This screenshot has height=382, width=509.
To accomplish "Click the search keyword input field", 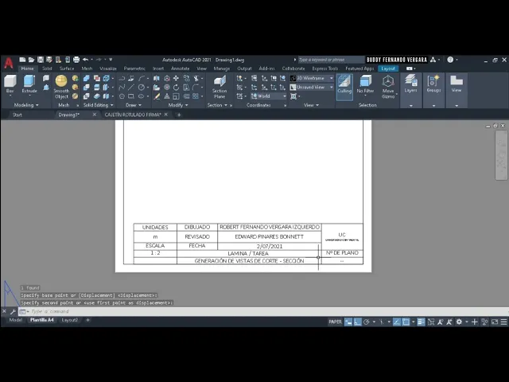I will click(331, 60).
